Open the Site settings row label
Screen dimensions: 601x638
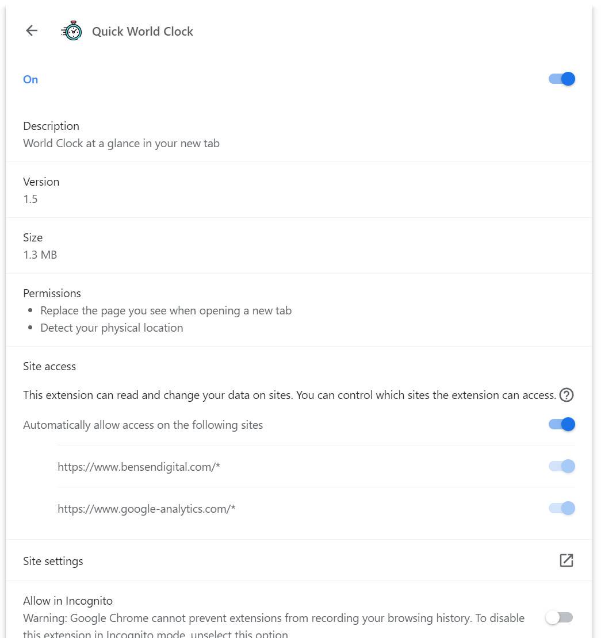click(53, 561)
